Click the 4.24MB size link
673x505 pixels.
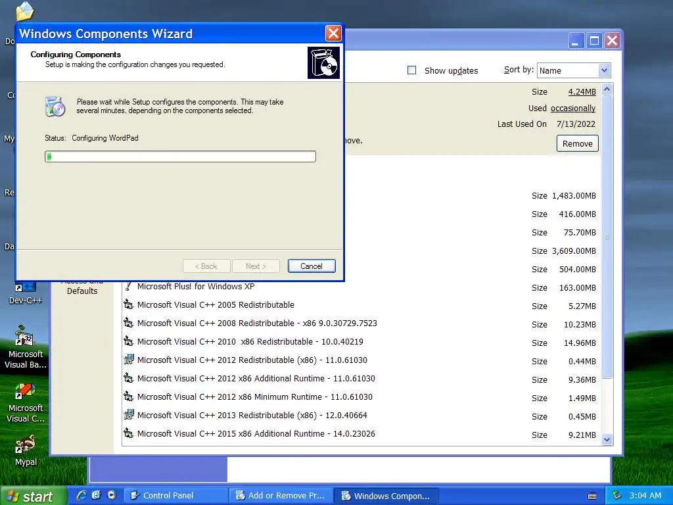(x=582, y=91)
